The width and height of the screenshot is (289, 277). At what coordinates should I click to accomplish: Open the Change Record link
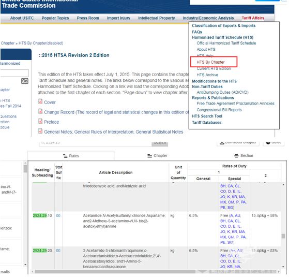pyautogui.click(x=116, y=112)
